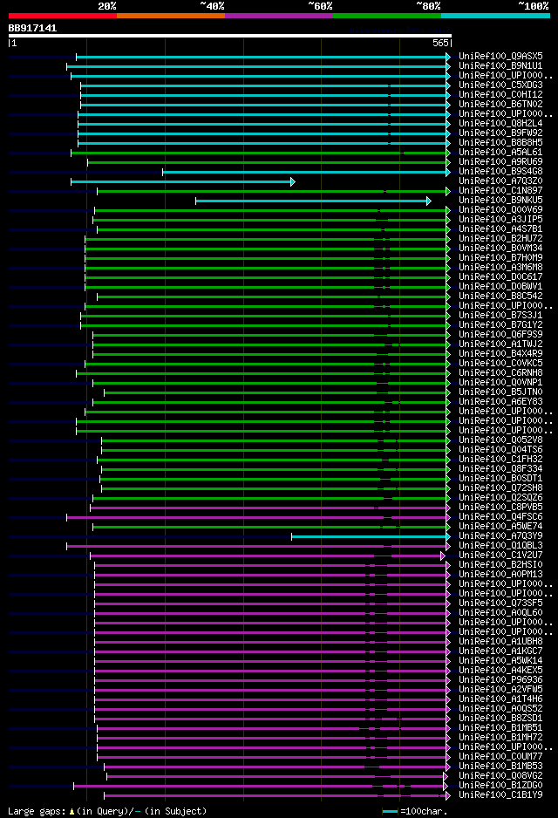558x818 pixels.
Task: Open hit UniRef100_P96936
Action: point(500,679)
